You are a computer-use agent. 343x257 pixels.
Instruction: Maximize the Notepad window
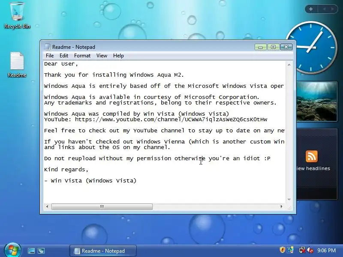click(x=273, y=47)
